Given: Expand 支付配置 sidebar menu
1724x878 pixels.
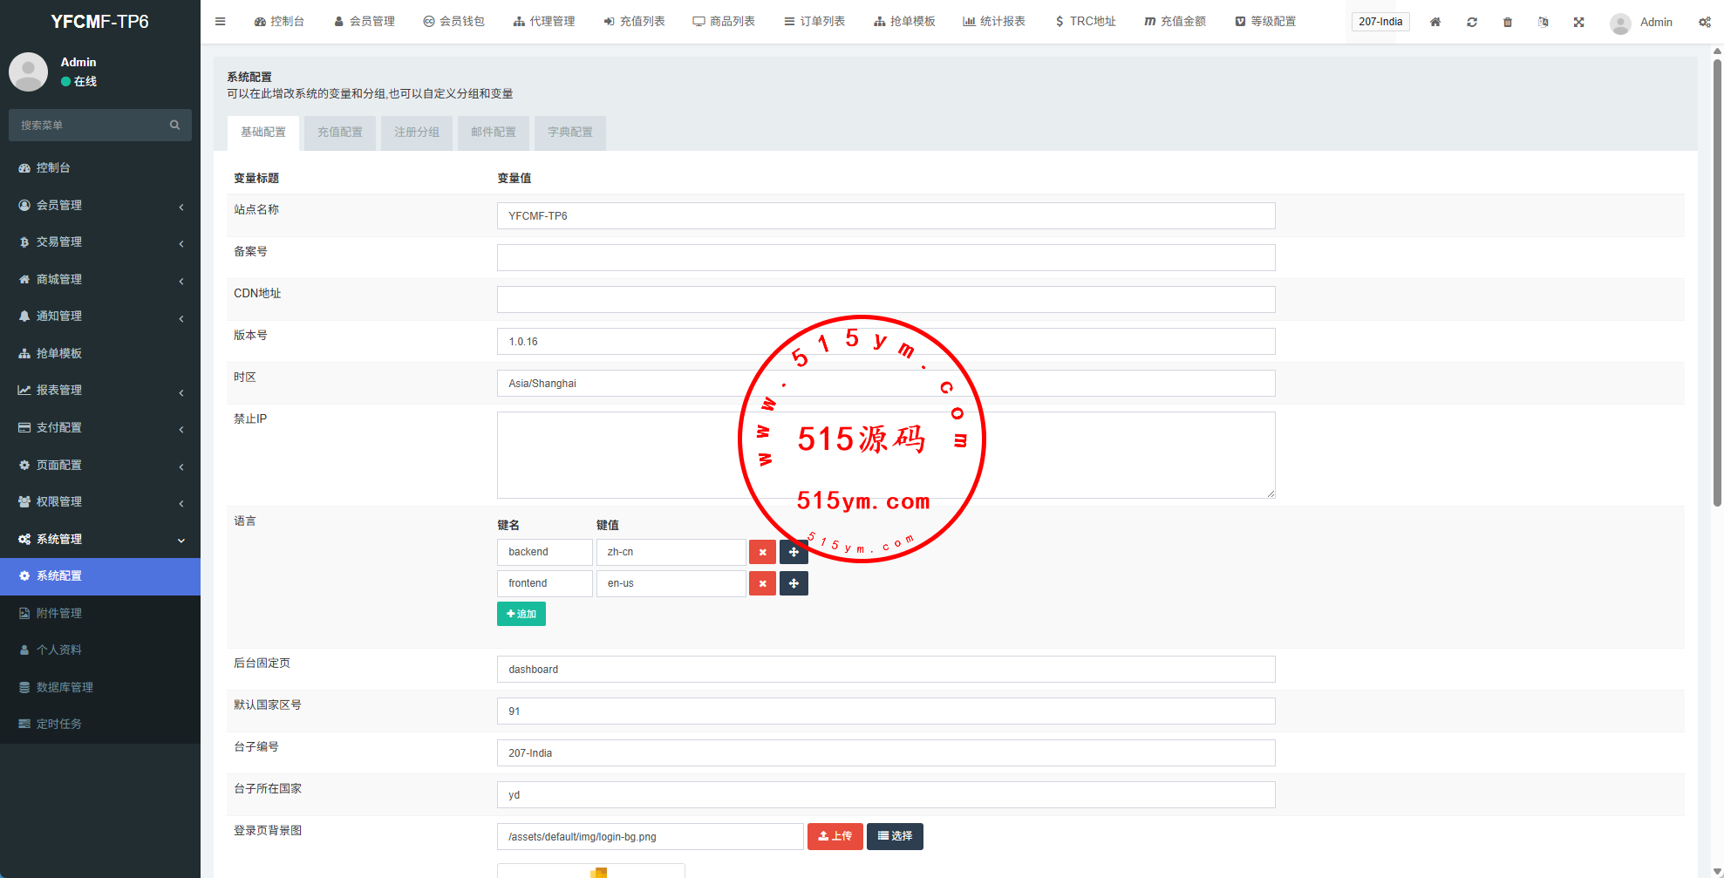Looking at the screenshot, I should (100, 428).
